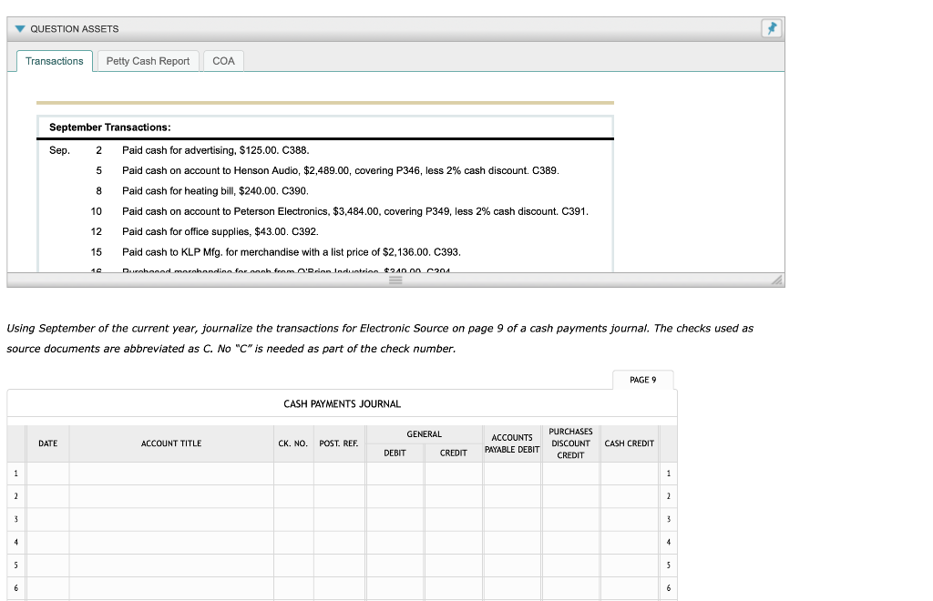
Task: Click the 'ACCOUNT TITLE' column header
Action: (171, 443)
